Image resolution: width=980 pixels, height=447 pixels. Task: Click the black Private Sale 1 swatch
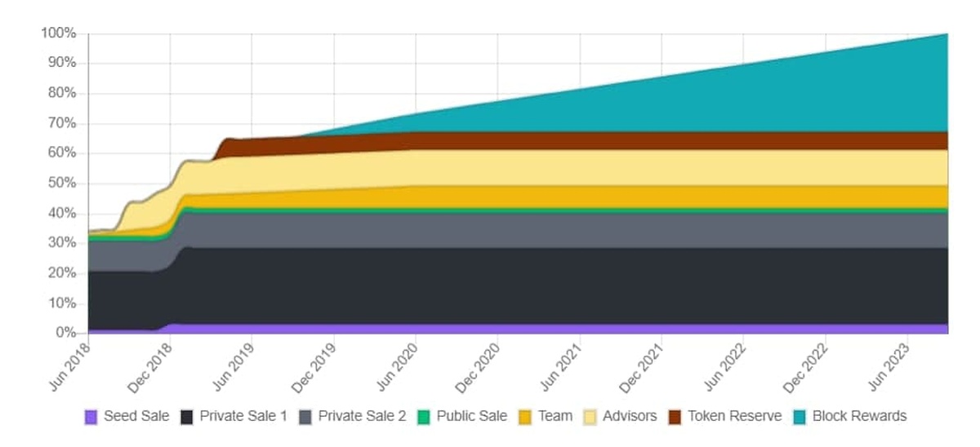point(186,417)
